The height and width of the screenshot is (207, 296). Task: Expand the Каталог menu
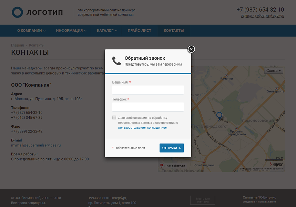pos(107,31)
